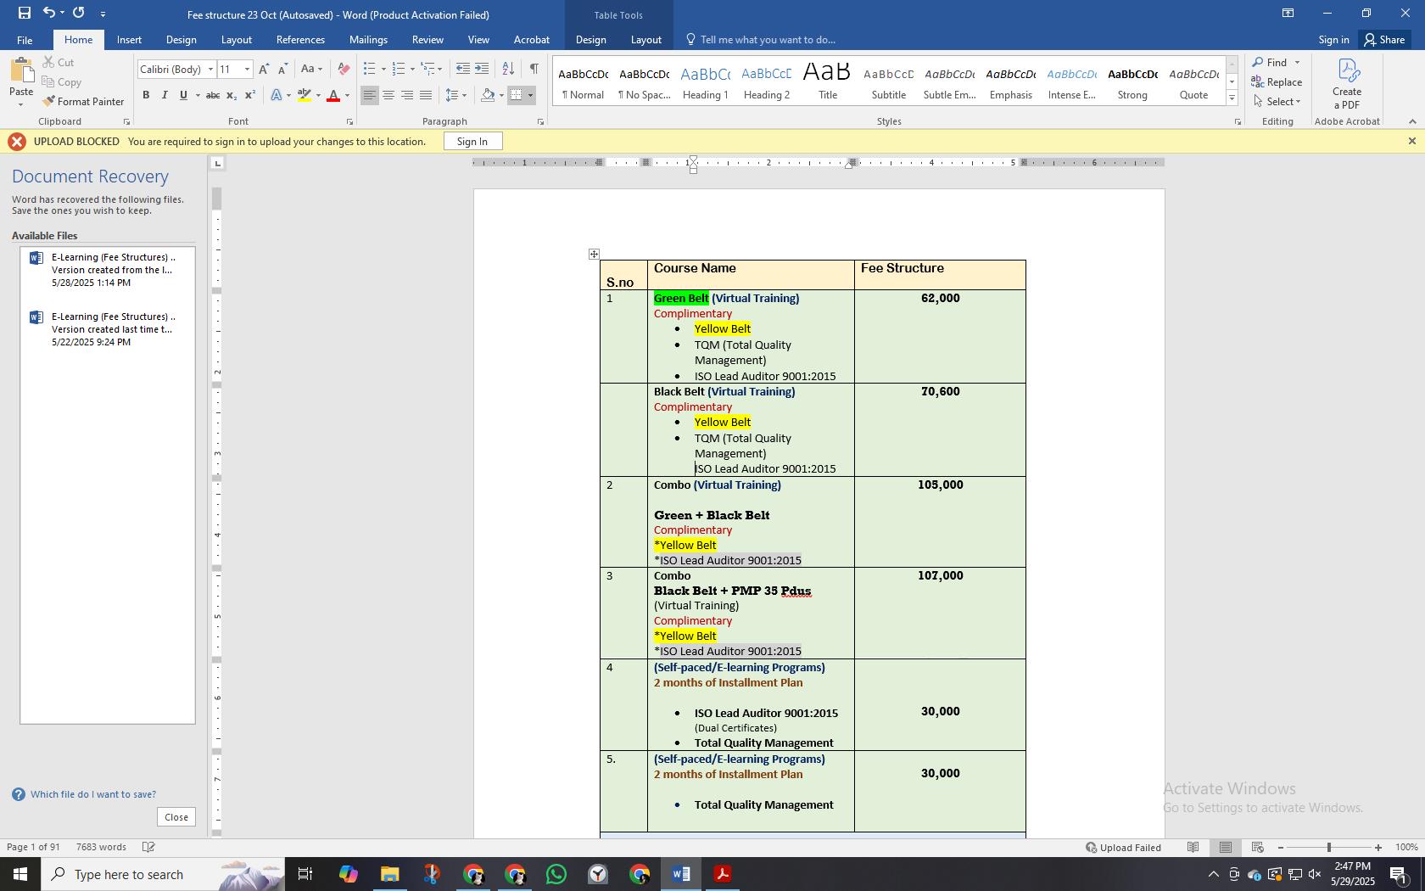Open Read Mode view in status bar
1425x891 pixels.
[x=1193, y=848]
